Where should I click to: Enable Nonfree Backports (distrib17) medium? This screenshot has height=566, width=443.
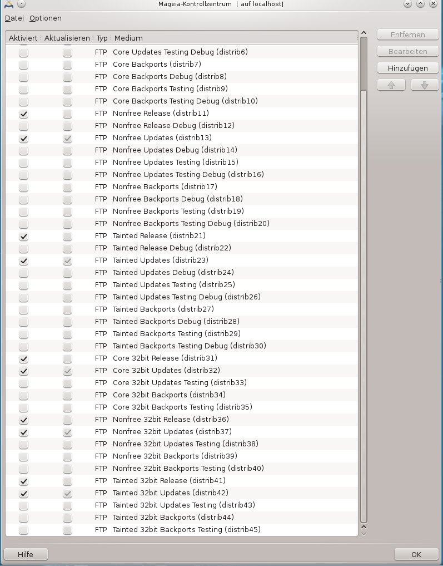(x=24, y=188)
